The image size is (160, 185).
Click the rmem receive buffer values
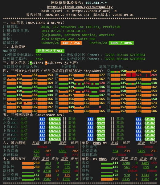tap(125, 55)
